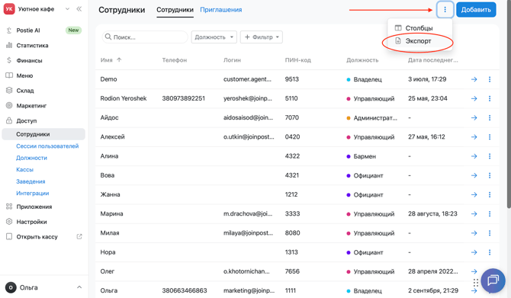Click the Логин column header
Viewport: 511px width, 298px height.
tap(232, 60)
